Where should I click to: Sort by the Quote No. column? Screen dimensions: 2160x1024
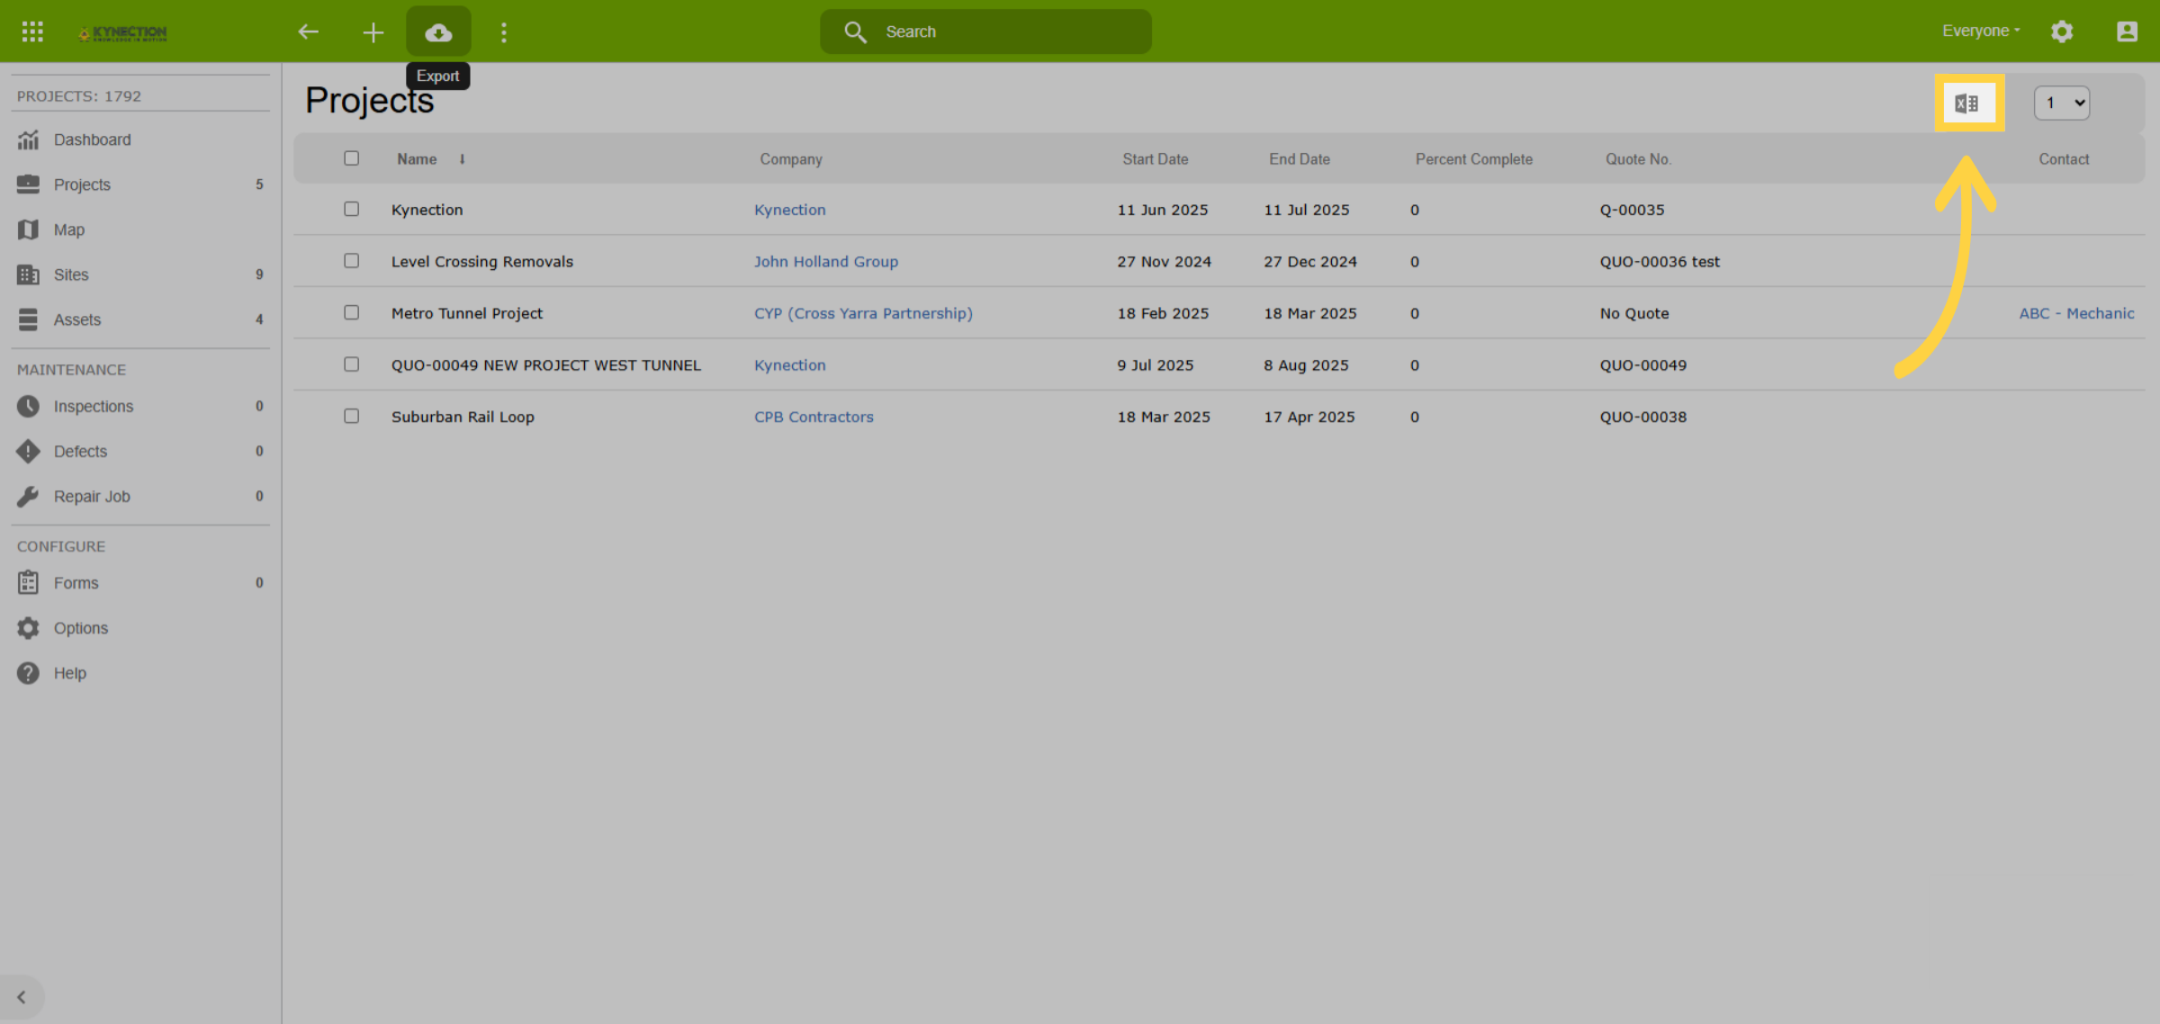coord(1638,159)
